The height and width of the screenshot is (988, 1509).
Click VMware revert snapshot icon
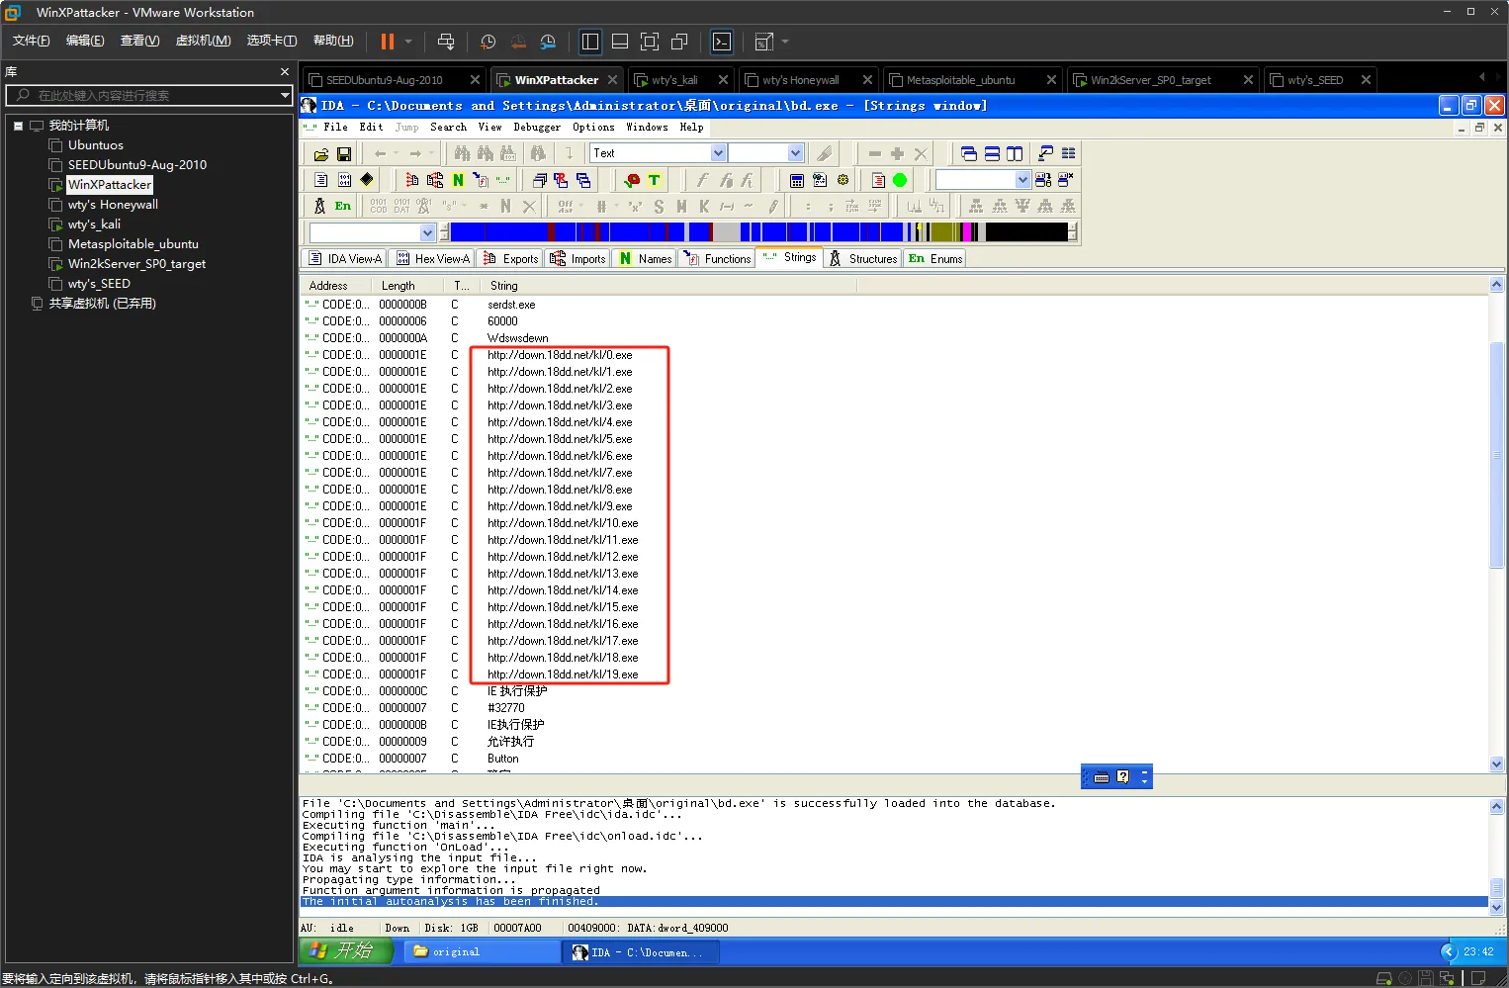(x=518, y=42)
